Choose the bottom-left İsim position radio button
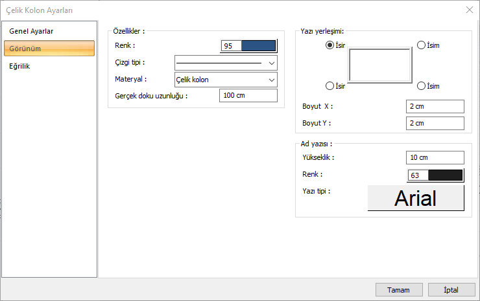 (x=330, y=85)
